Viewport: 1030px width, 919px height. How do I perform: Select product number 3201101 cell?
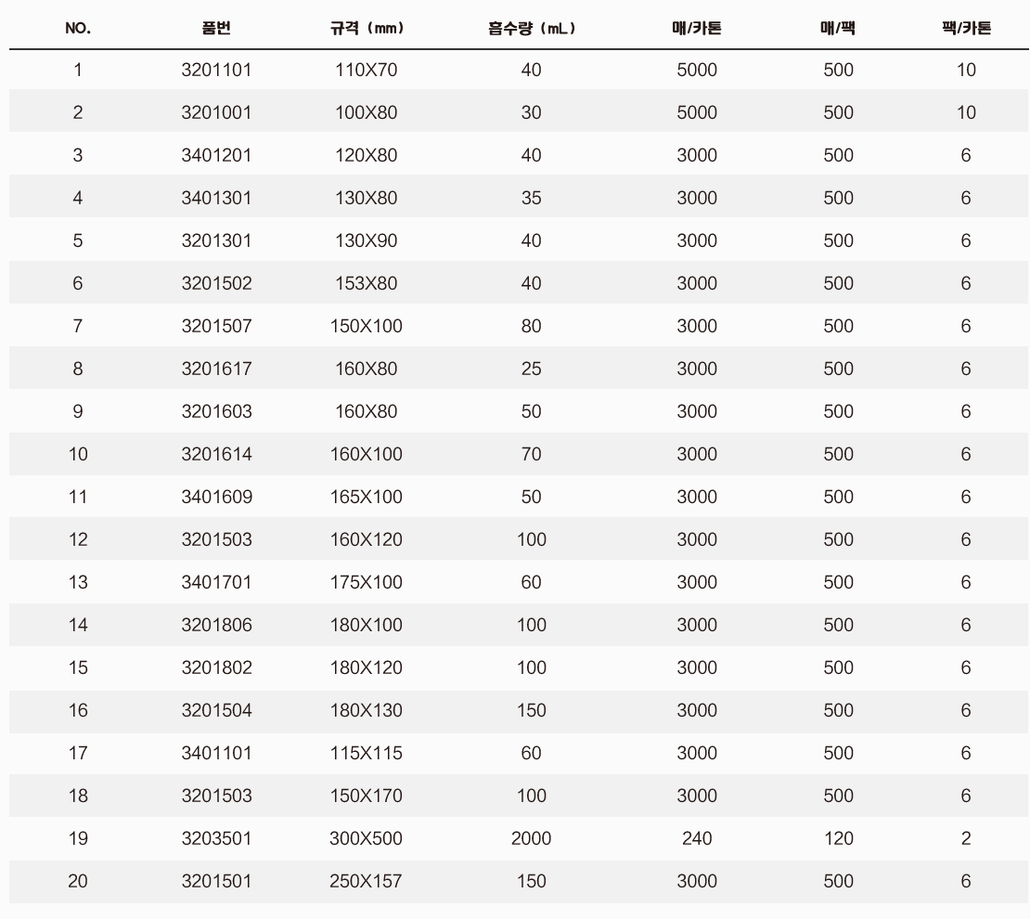point(216,70)
